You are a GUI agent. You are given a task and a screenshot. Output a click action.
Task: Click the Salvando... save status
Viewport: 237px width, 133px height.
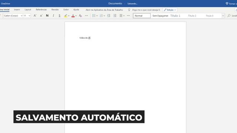coord(132,4)
